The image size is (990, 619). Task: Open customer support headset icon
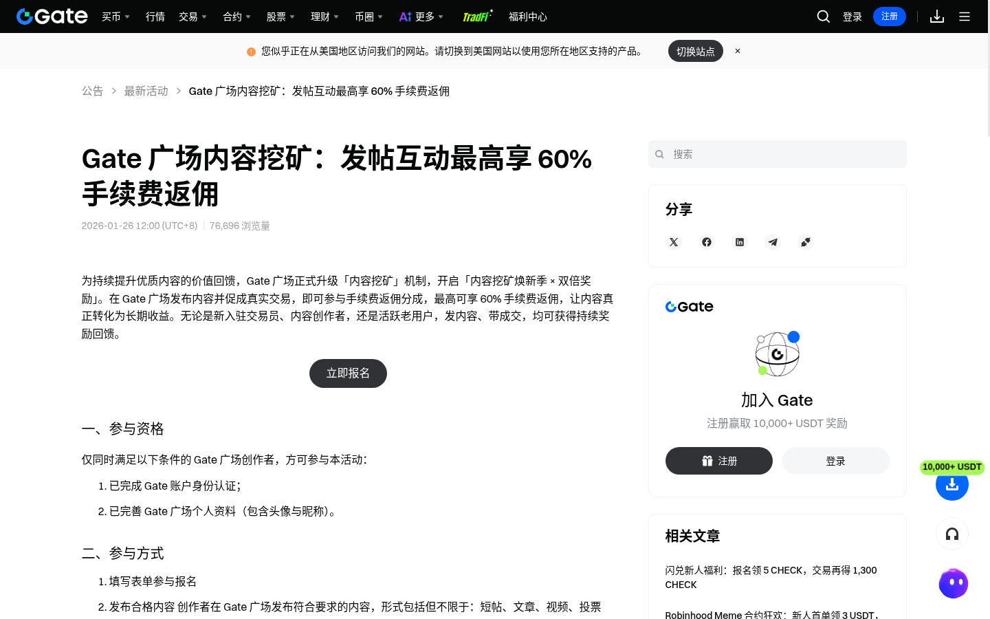[x=952, y=534]
